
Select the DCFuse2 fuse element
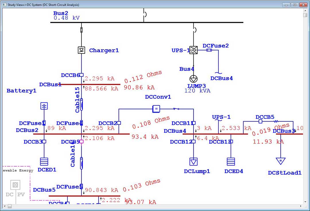coord(209,50)
